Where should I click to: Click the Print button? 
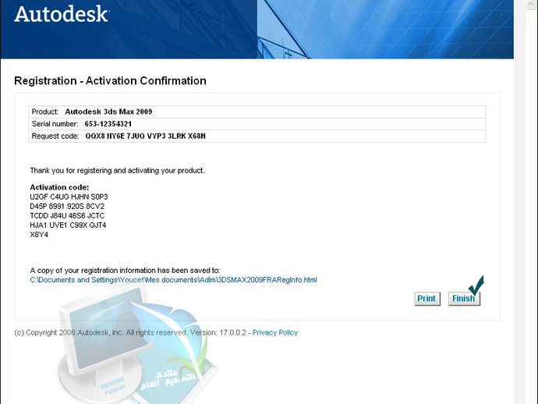[x=427, y=298]
